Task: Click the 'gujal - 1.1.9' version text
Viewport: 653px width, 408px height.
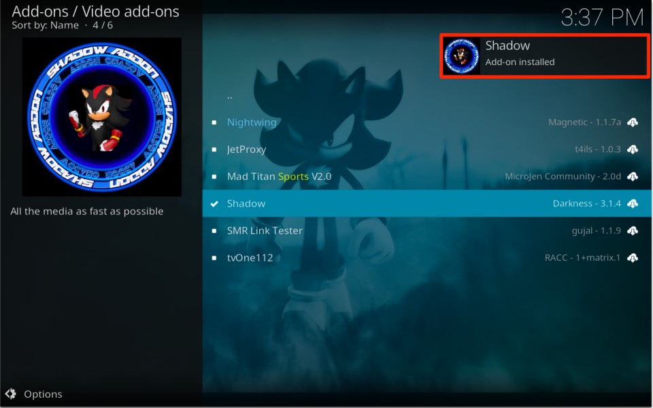Action: pyautogui.click(x=596, y=231)
